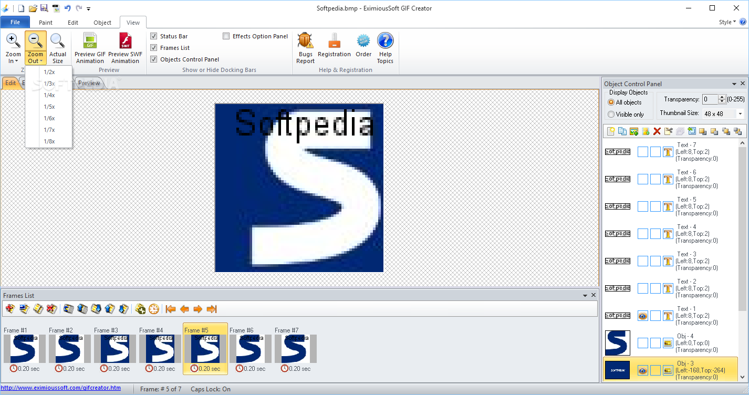Go to the next frame arrow

pyautogui.click(x=197, y=309)
